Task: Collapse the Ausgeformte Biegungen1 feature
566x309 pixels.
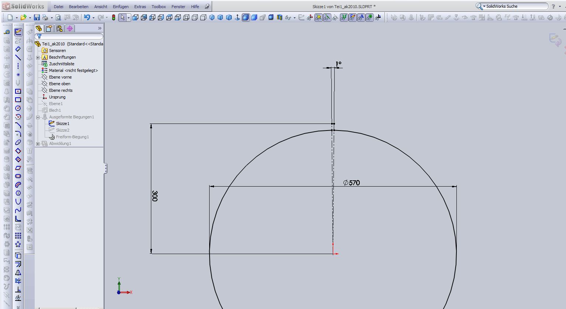Action: point(38,117)
